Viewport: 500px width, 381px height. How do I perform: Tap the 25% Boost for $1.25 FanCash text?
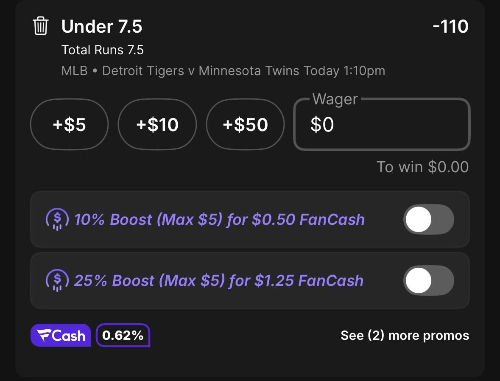219,280
